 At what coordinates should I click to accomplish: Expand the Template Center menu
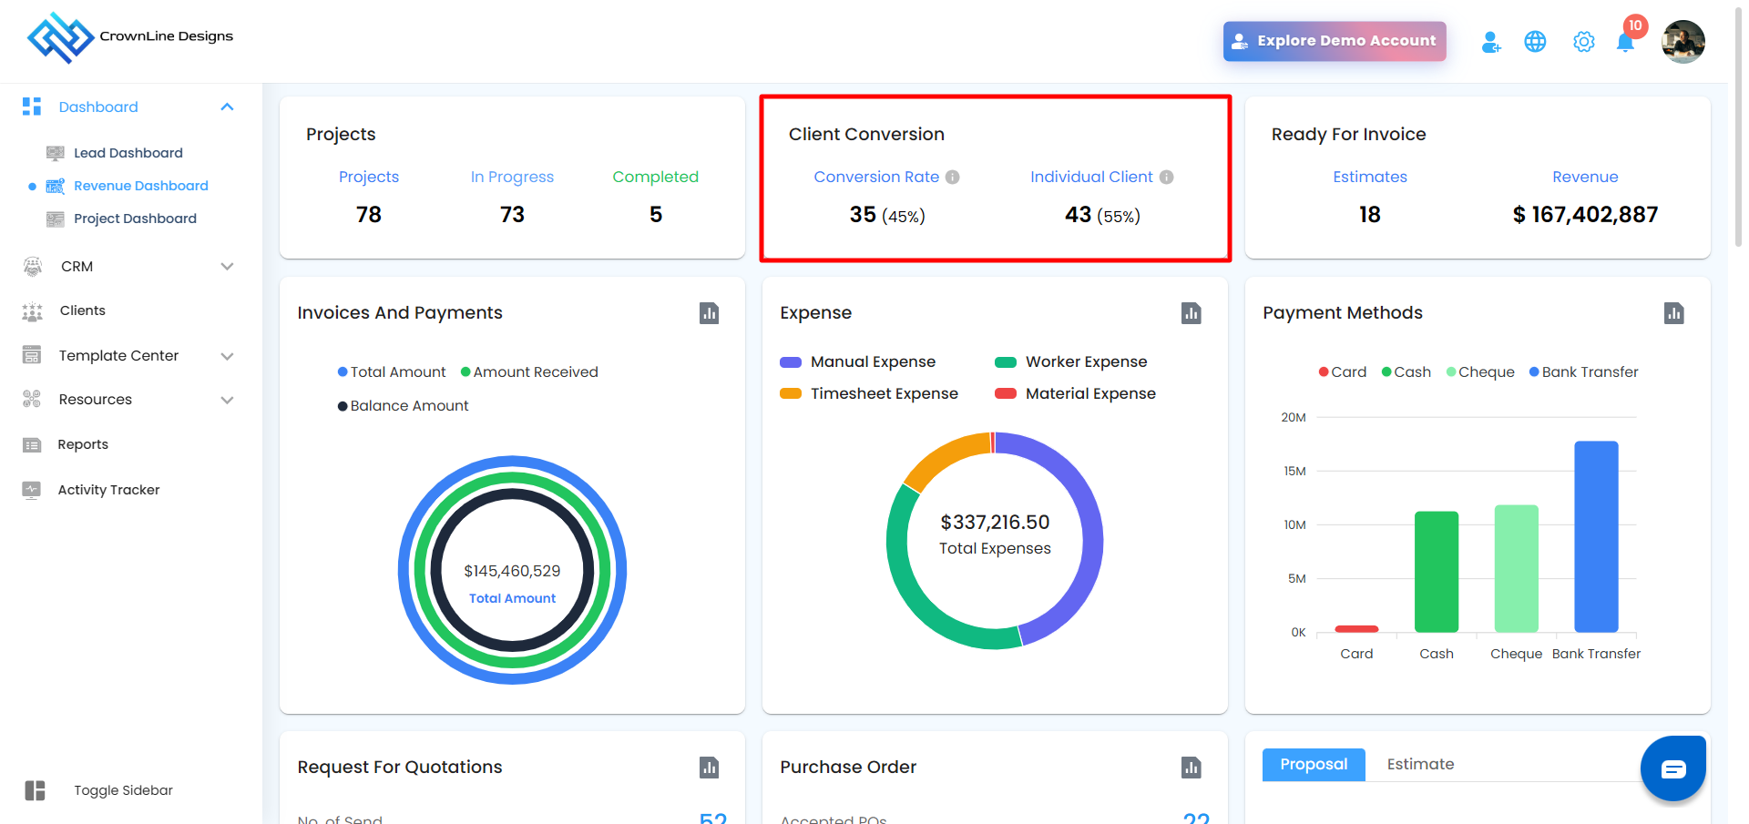point(227,356)
